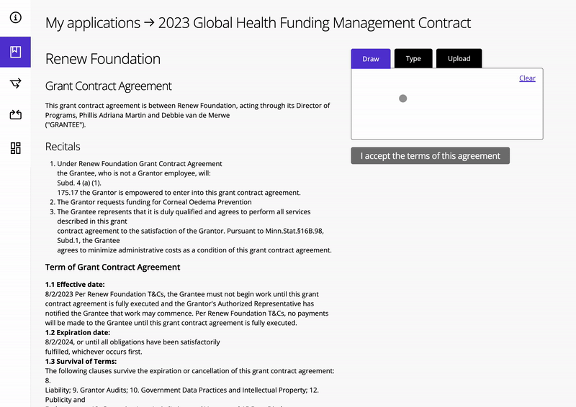Click the 'Grant Contract Agreement' heading
Image resolution: width=576 pixels, height=407 pixels.
click(109, 86)
